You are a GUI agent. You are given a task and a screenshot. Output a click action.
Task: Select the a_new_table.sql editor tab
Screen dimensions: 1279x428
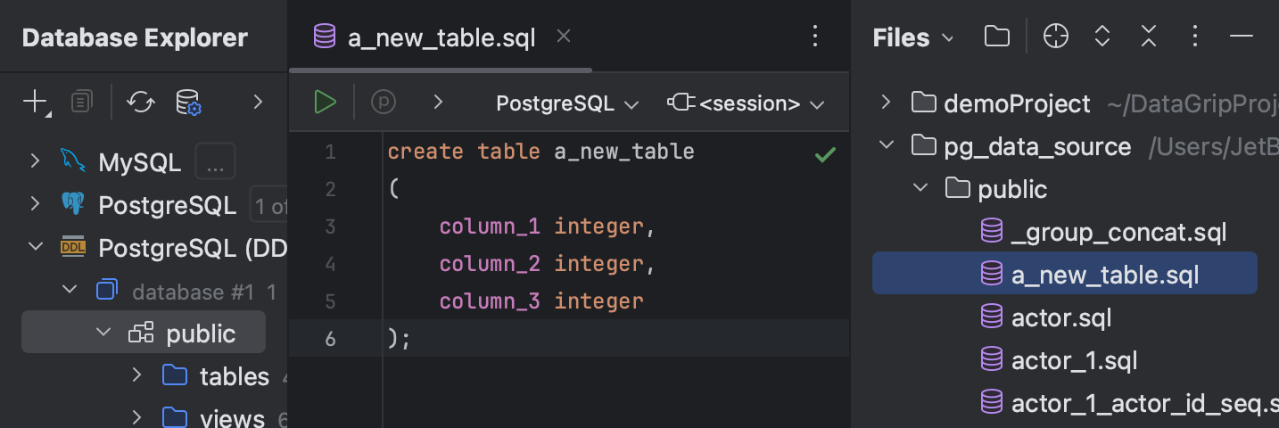pos(441,37)
